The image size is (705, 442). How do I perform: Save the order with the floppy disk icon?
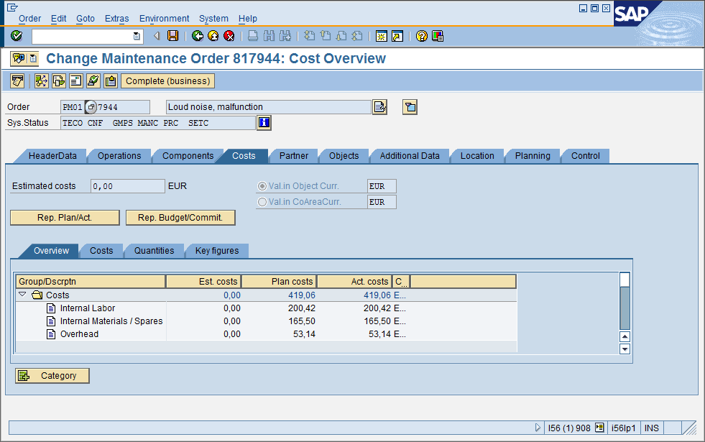pos(172,36)
